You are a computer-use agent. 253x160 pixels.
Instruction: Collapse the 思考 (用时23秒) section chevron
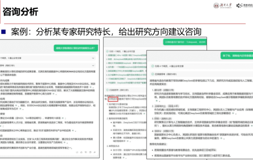click(93, 65)
